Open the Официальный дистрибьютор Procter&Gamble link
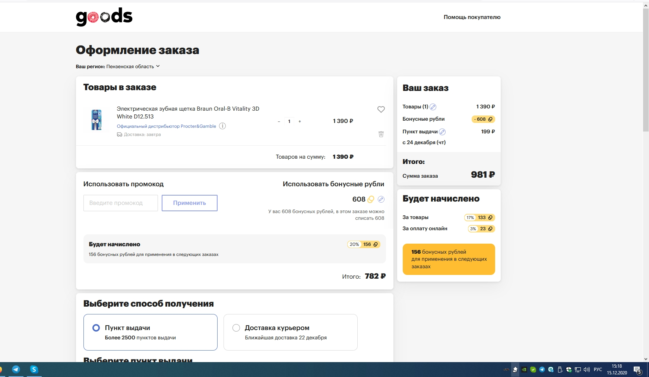This screenshot has height=377, width=649. [x=167, y=126]
